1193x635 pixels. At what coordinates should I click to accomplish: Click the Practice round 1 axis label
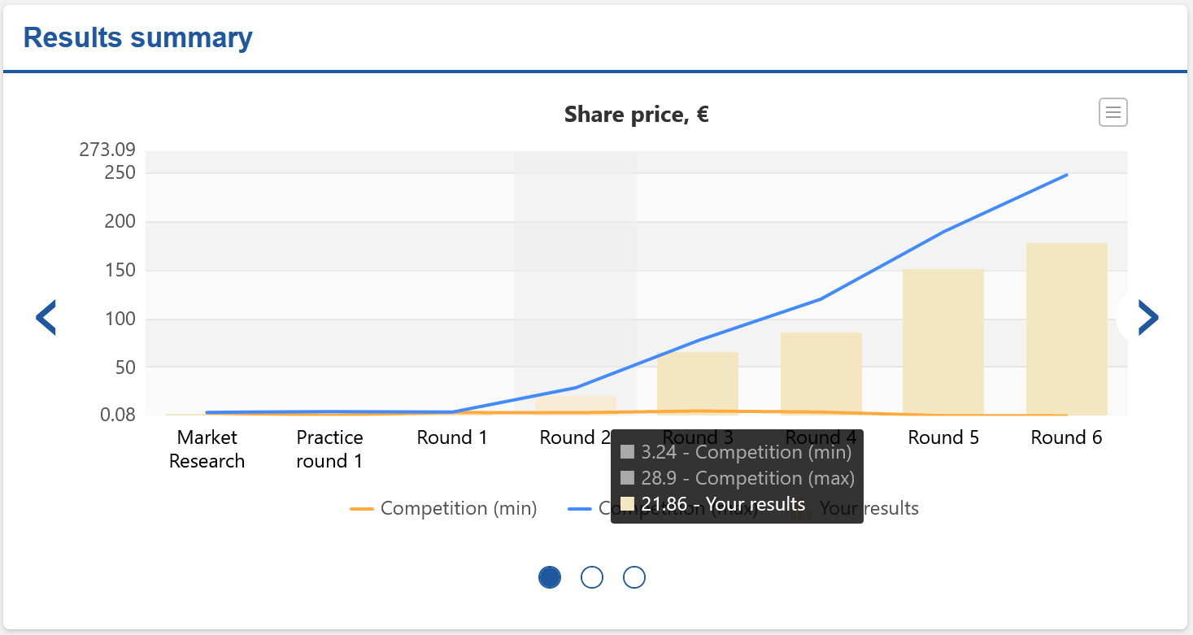(x=329, y=449)
